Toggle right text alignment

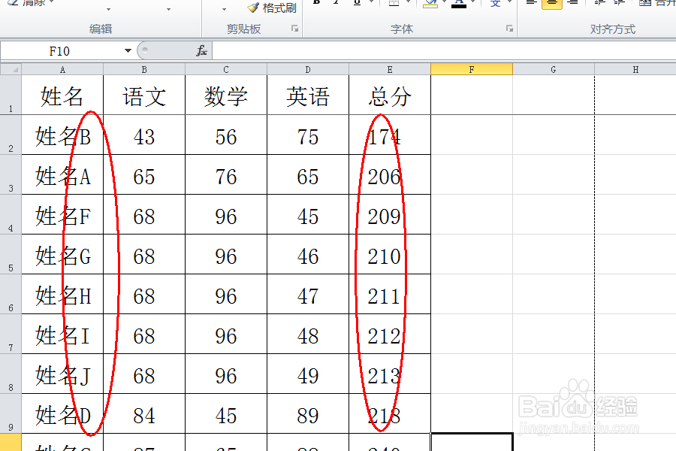point(572,5)
